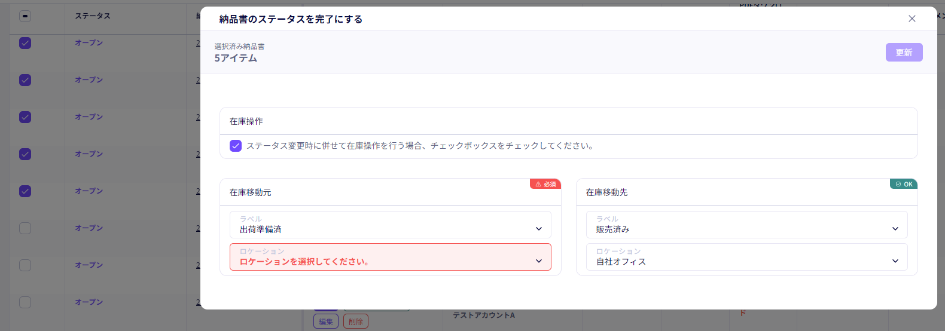Uncheck the second row checkbox in the table
945x331 pixels.
coord(25,80)
